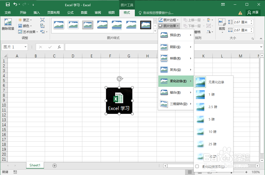Select the black-bordered picture style thumbnail
Screen dimensions: 265x175
tap(146, 25)
